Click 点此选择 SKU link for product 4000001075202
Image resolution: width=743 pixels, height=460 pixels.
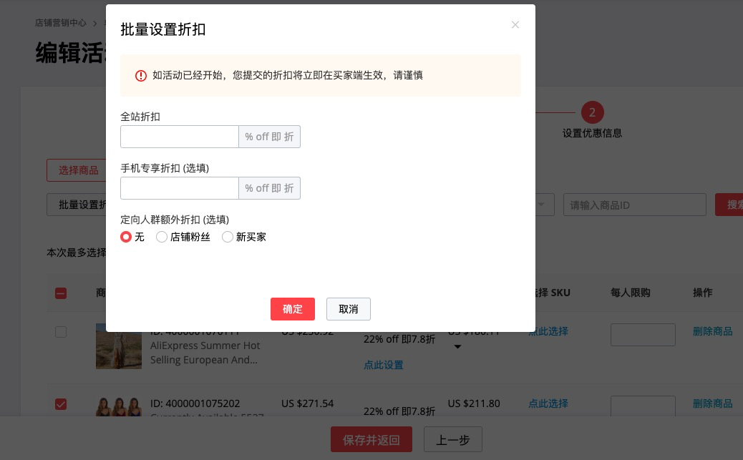(548, 403)
